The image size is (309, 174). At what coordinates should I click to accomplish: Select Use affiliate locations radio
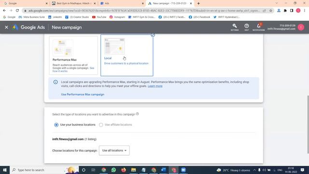tap(101, 125)
